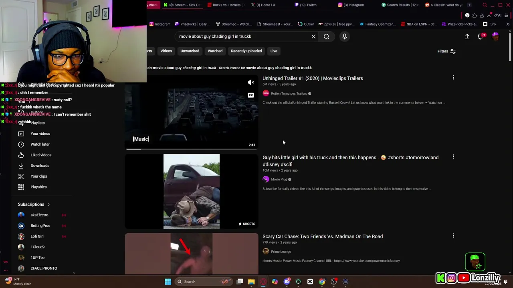This screenshot has height=288, width=513.
Task: Open the Movie Plug channel avatar
Action: 266,179
